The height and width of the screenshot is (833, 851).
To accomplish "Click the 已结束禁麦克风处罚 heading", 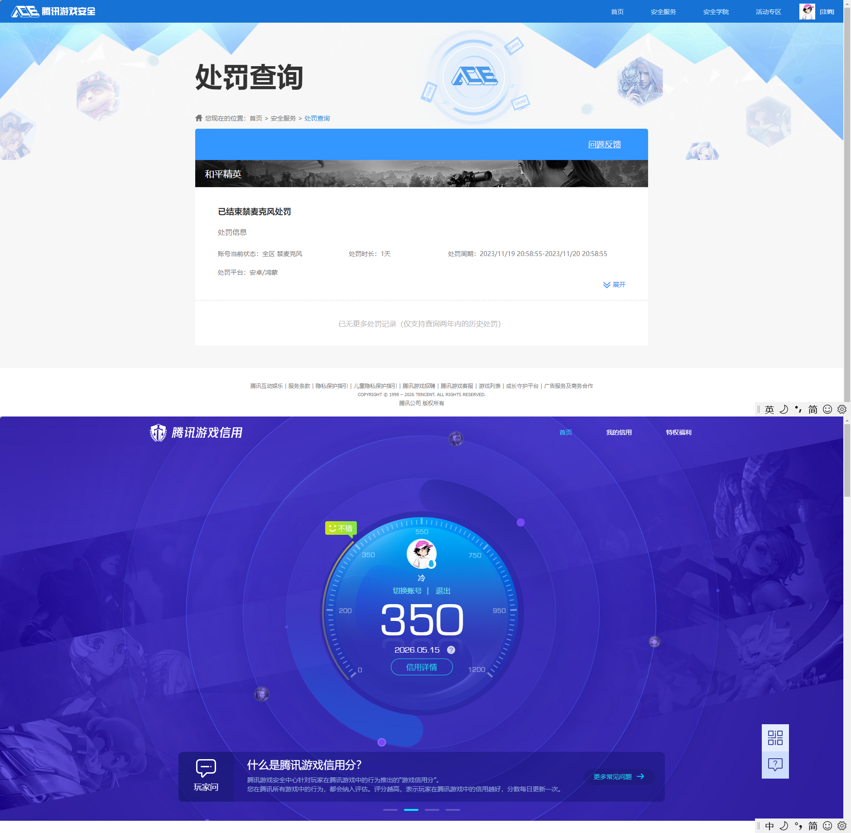I will (255, 212).
